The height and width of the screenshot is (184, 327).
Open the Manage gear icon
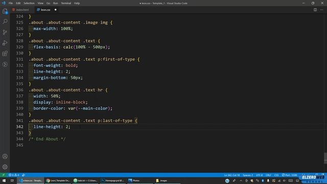(x=5, y=167)
